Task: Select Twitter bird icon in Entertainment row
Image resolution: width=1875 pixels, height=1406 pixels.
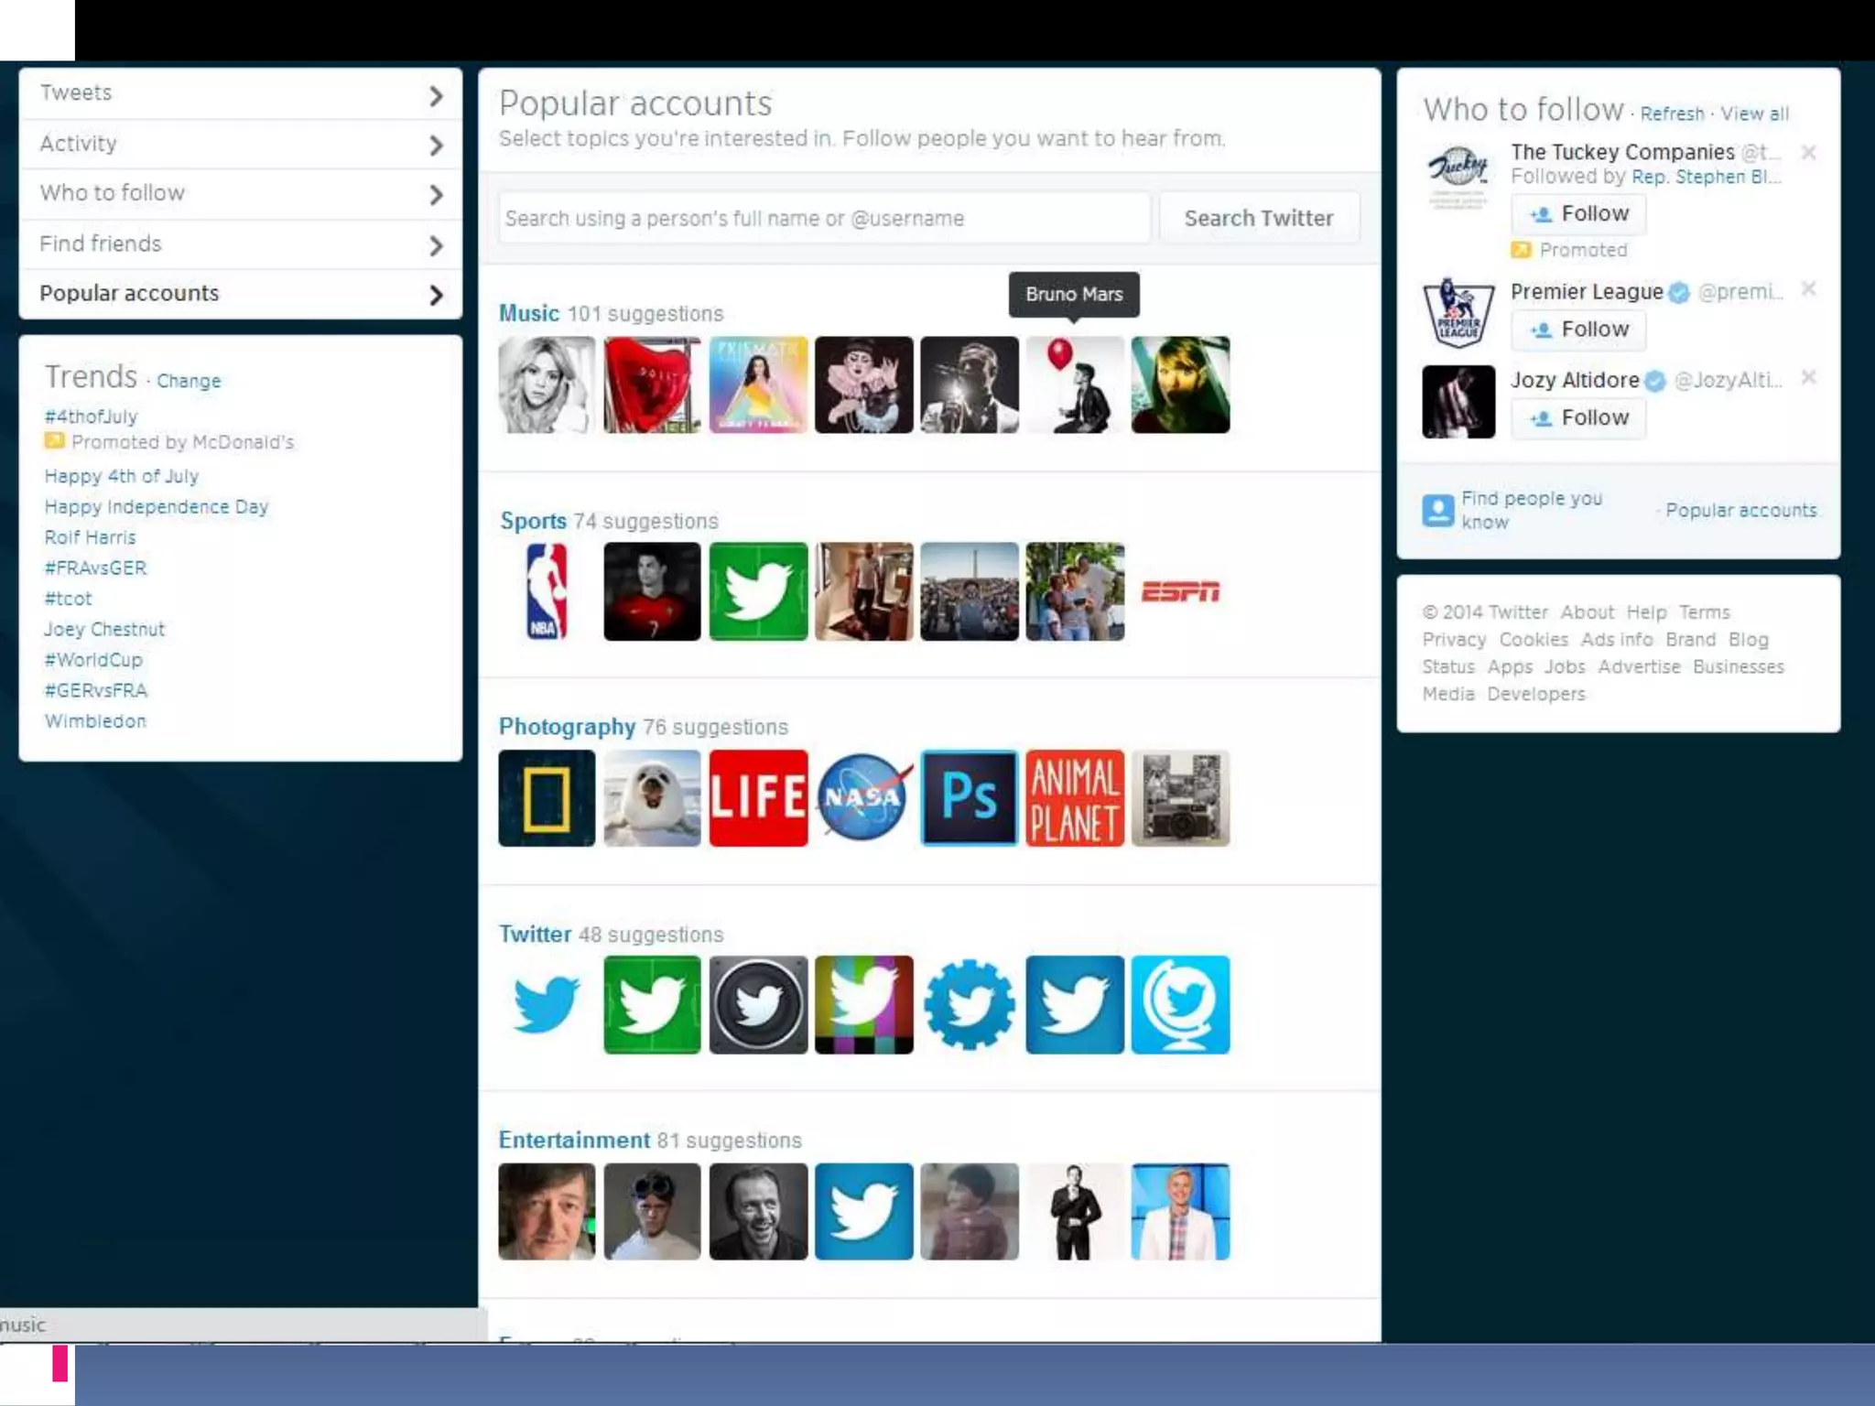Action: (863, 1212)
